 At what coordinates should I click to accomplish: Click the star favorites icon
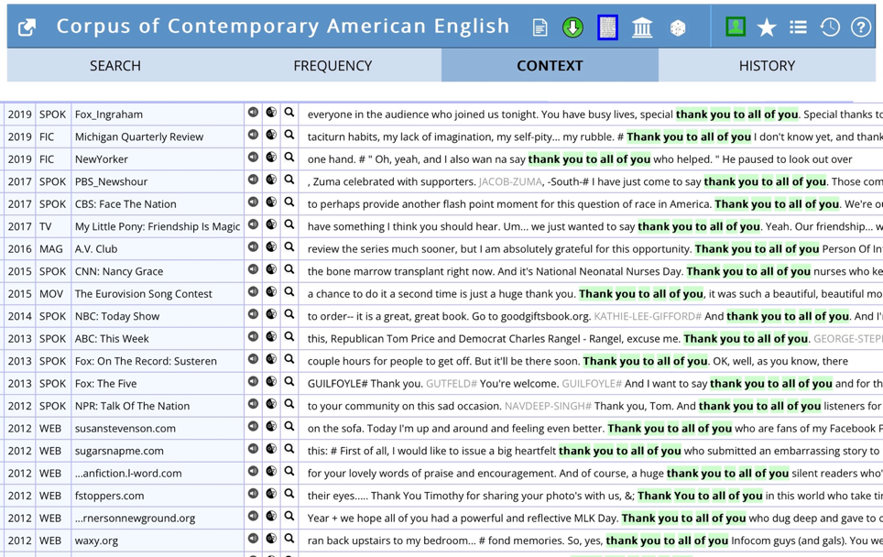coord(767,27)
